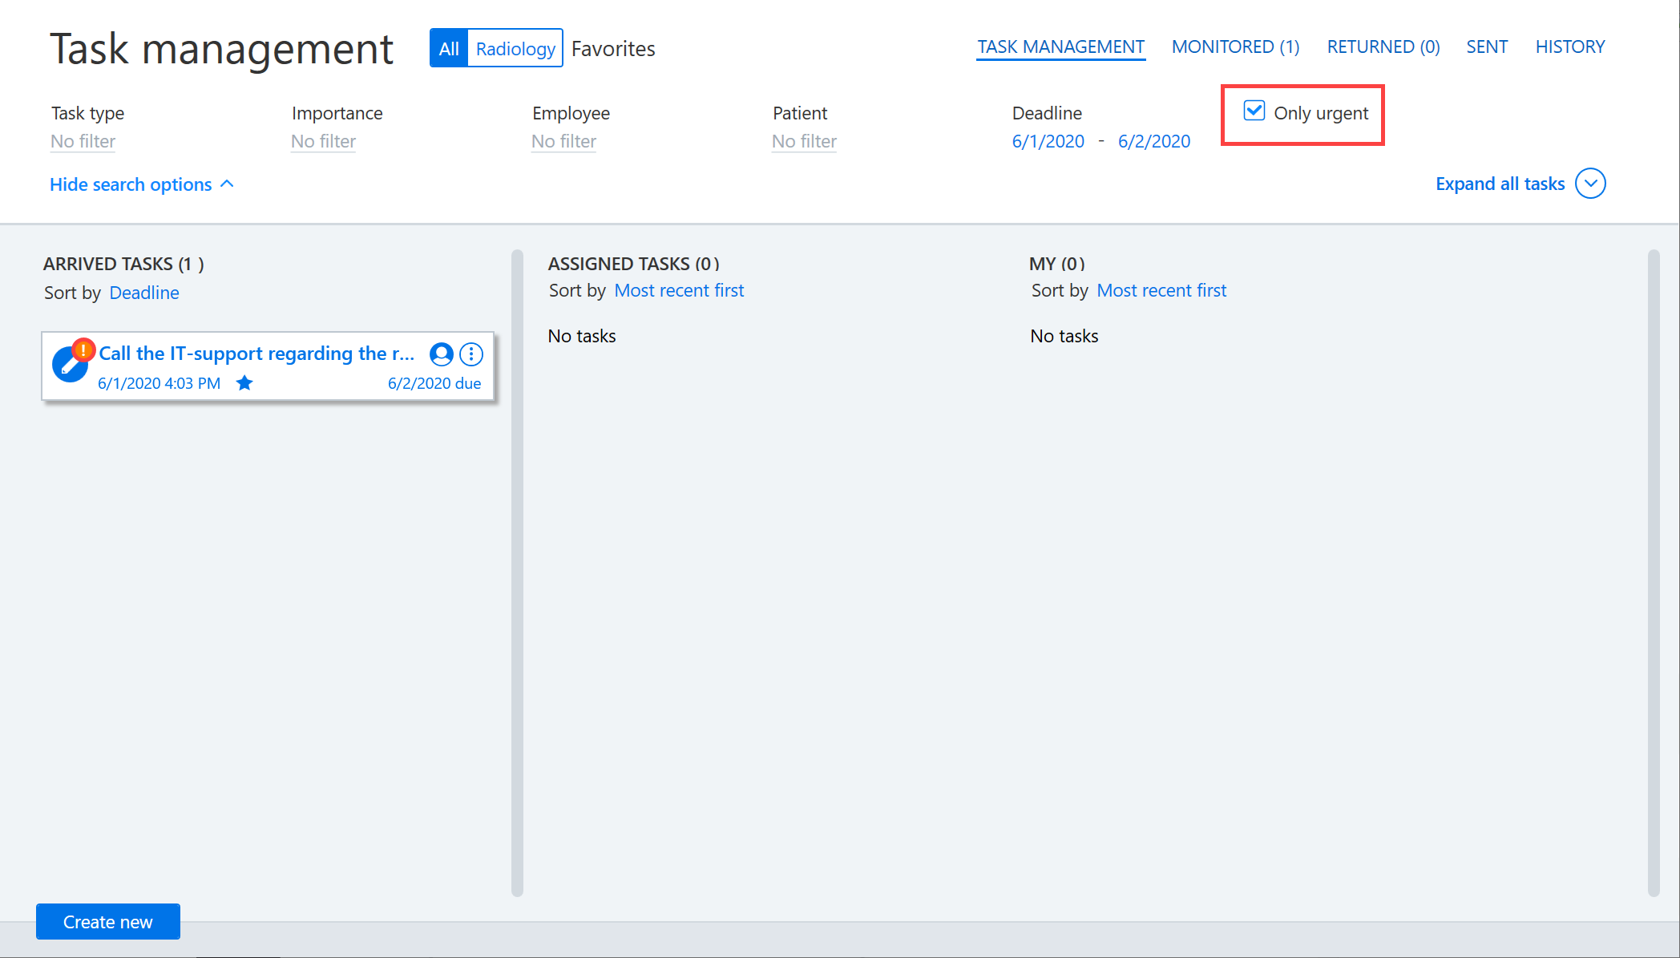Click the Create new button
The width and height of the screenshot is (1680, 958).
coord(108,922)
